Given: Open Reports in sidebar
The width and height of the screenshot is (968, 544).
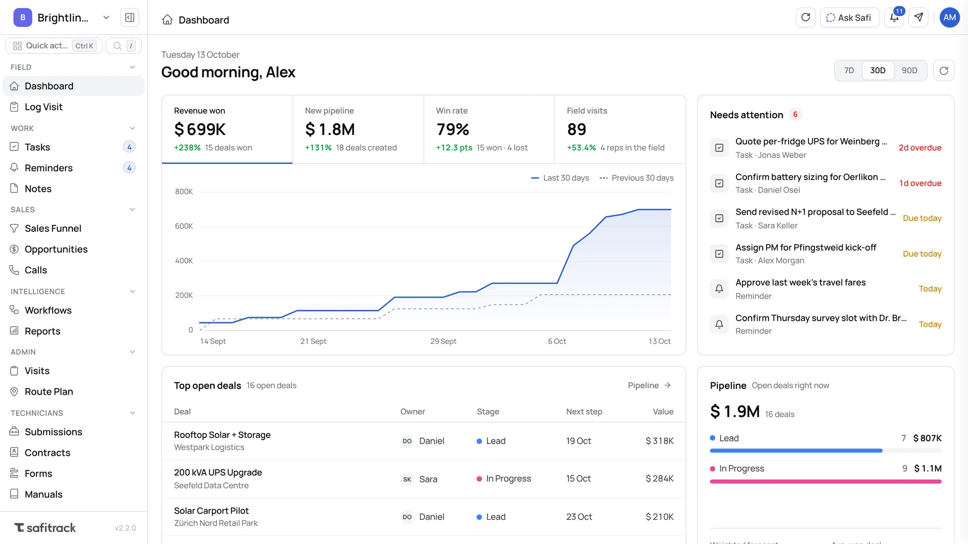Looking at the screenshot, I should [x=73, y=331].
